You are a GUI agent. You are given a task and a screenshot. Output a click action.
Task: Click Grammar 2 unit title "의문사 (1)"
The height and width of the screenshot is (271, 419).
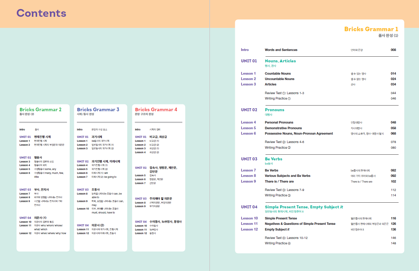tap(40, 218)
